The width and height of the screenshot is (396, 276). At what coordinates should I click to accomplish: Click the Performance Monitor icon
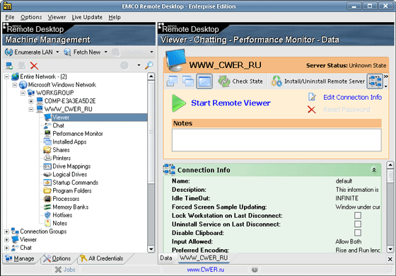coord(47,134)
